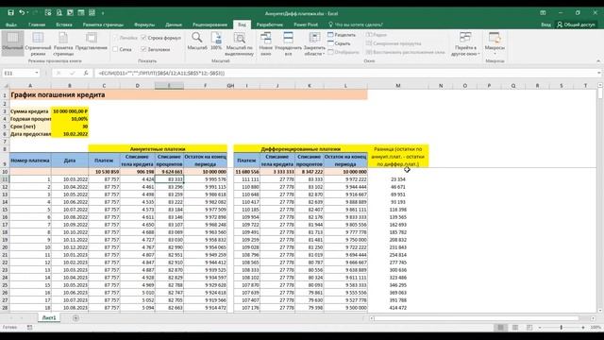The height and width of the screenshot is (340, 604).
Task: Open the Review (Рецензирование) tab
Action: [x=210, y=25]
